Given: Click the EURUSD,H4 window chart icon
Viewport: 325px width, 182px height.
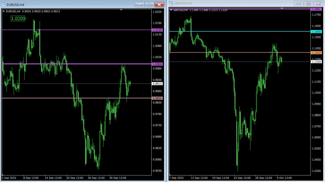Looking at the screenshot, I should (x=3, y=5).
